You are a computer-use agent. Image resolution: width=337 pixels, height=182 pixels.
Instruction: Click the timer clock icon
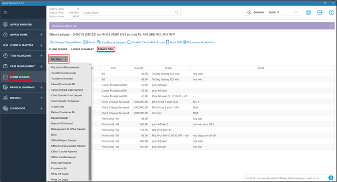coord(249,13)
